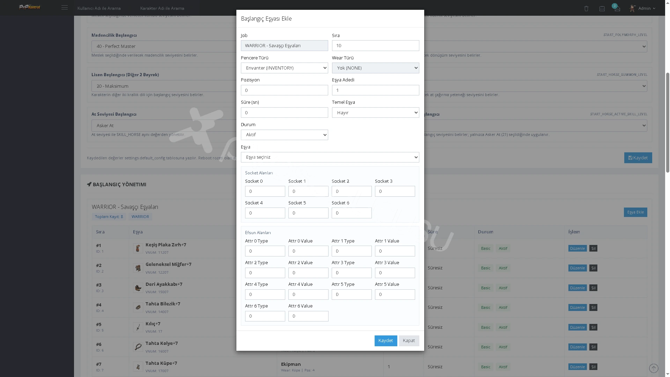Click the Eşya Ekle button
This screenshot has width=670, height=377.
point(635,212)
